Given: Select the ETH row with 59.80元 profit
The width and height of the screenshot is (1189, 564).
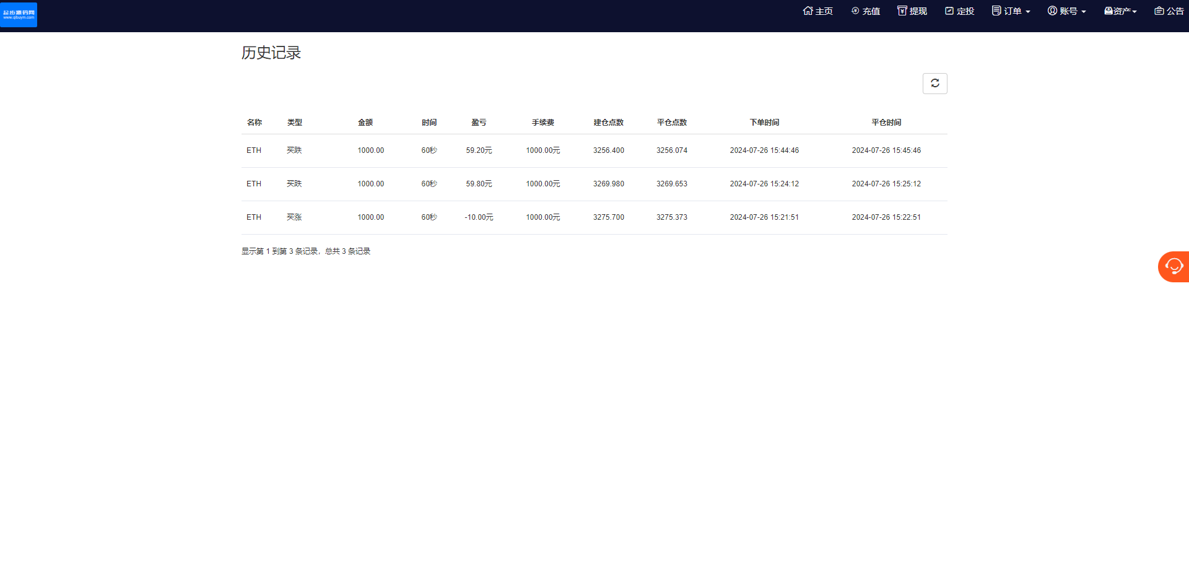Looking at the screenshot, I should [479, 184].
